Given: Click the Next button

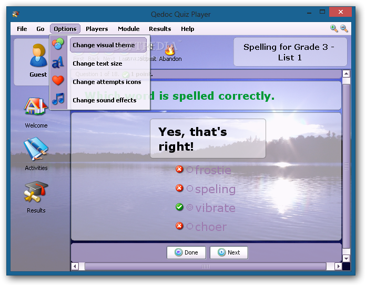Looking at the screenshot, I should click(229, 252).
